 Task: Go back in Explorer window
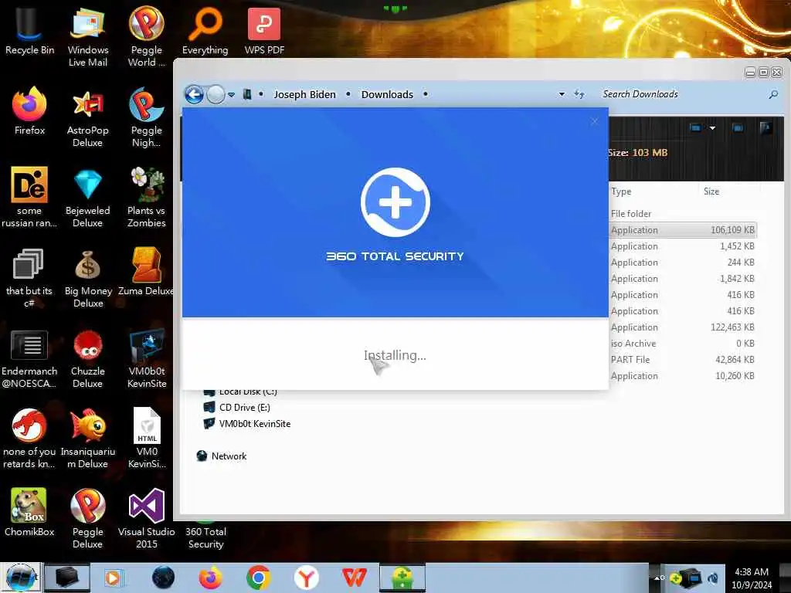[x=194, y=94]
